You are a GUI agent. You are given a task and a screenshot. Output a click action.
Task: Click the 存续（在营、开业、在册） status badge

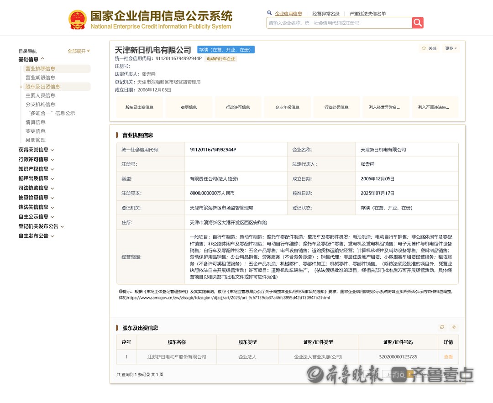[226, 50]
